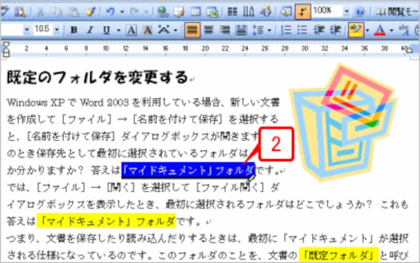420x263 pixels.
Task: Open the font color dropdown arrow
Action: pos(392,30)
